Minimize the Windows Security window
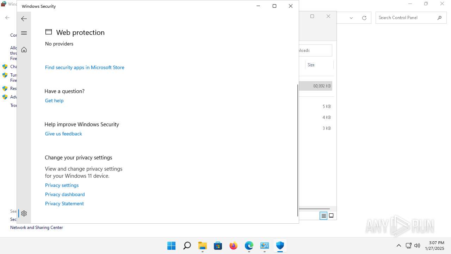 [258, 6]
